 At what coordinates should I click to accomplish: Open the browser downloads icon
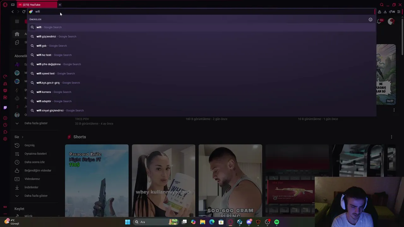(385, 12)
